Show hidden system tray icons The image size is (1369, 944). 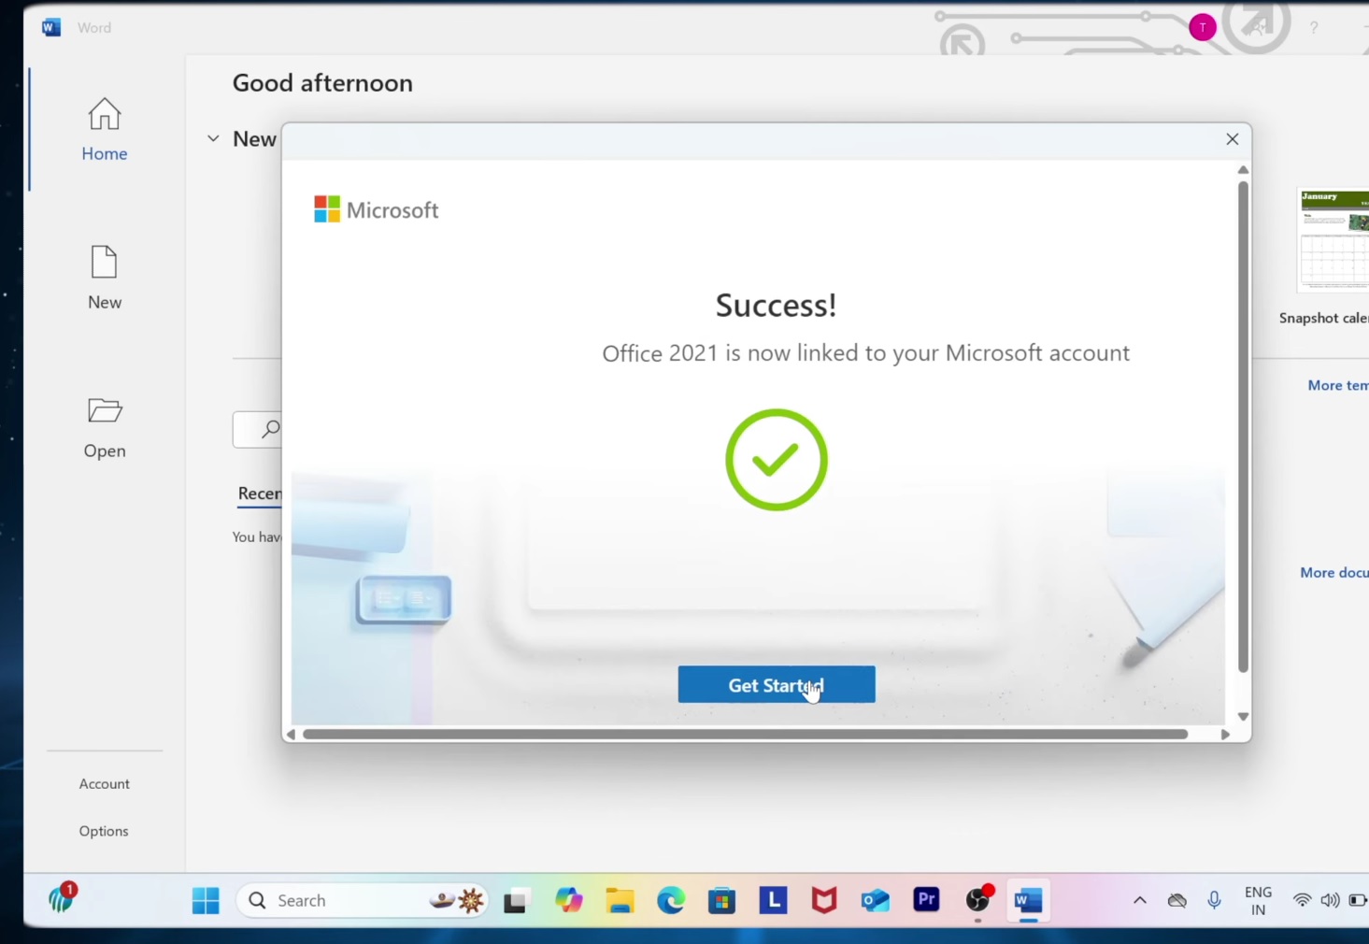1139,901
